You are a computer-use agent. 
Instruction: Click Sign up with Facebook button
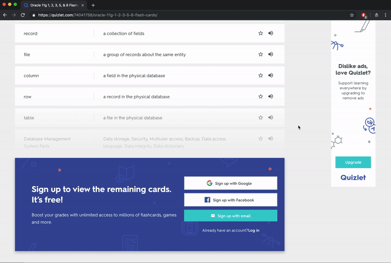[x=230, y=200]
